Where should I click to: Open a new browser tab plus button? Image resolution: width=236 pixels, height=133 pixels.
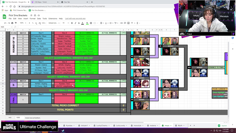point(92,2)
